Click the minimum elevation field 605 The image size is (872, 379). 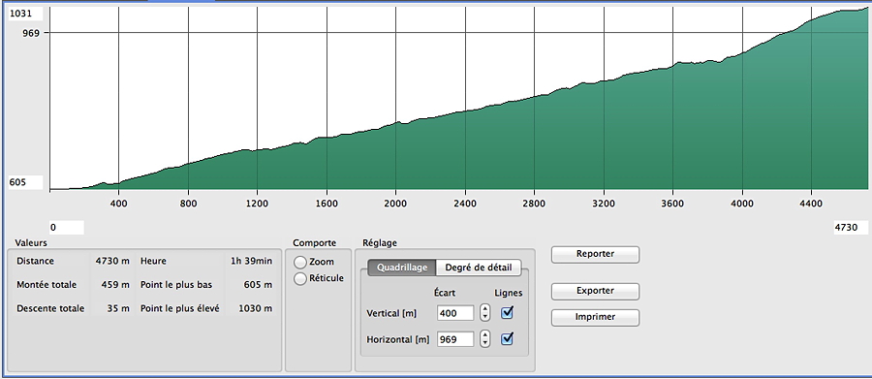[x=25, y=182]
